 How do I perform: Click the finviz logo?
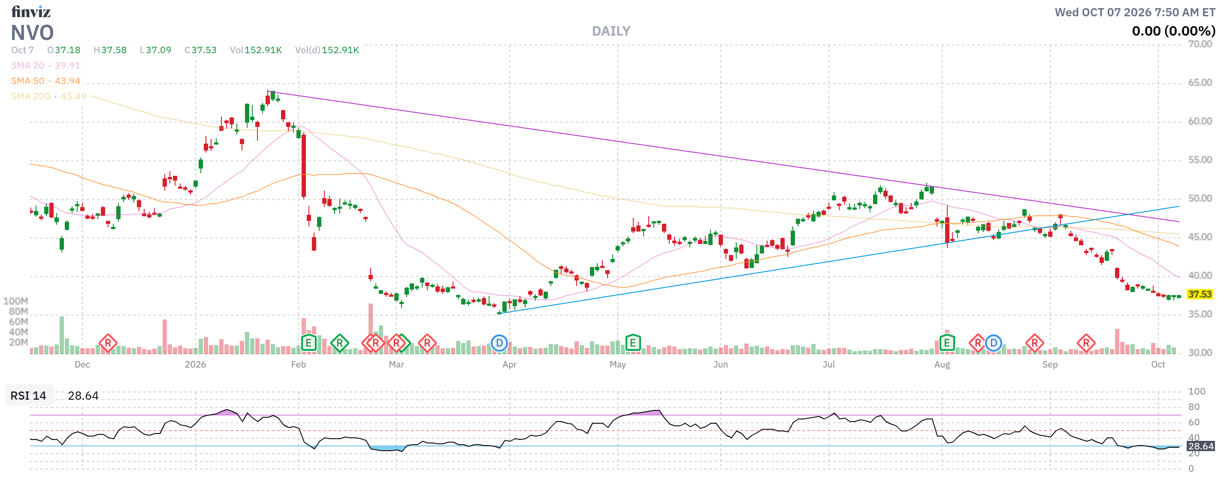pyautogui.click(x=31, y=12)
